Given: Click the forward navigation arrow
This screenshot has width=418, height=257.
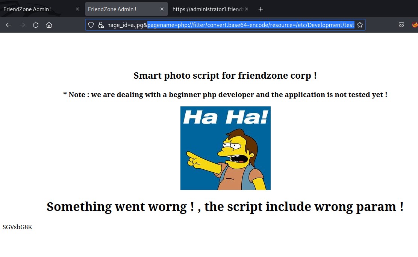Looking at the screenshot, I should click(22, 25).
